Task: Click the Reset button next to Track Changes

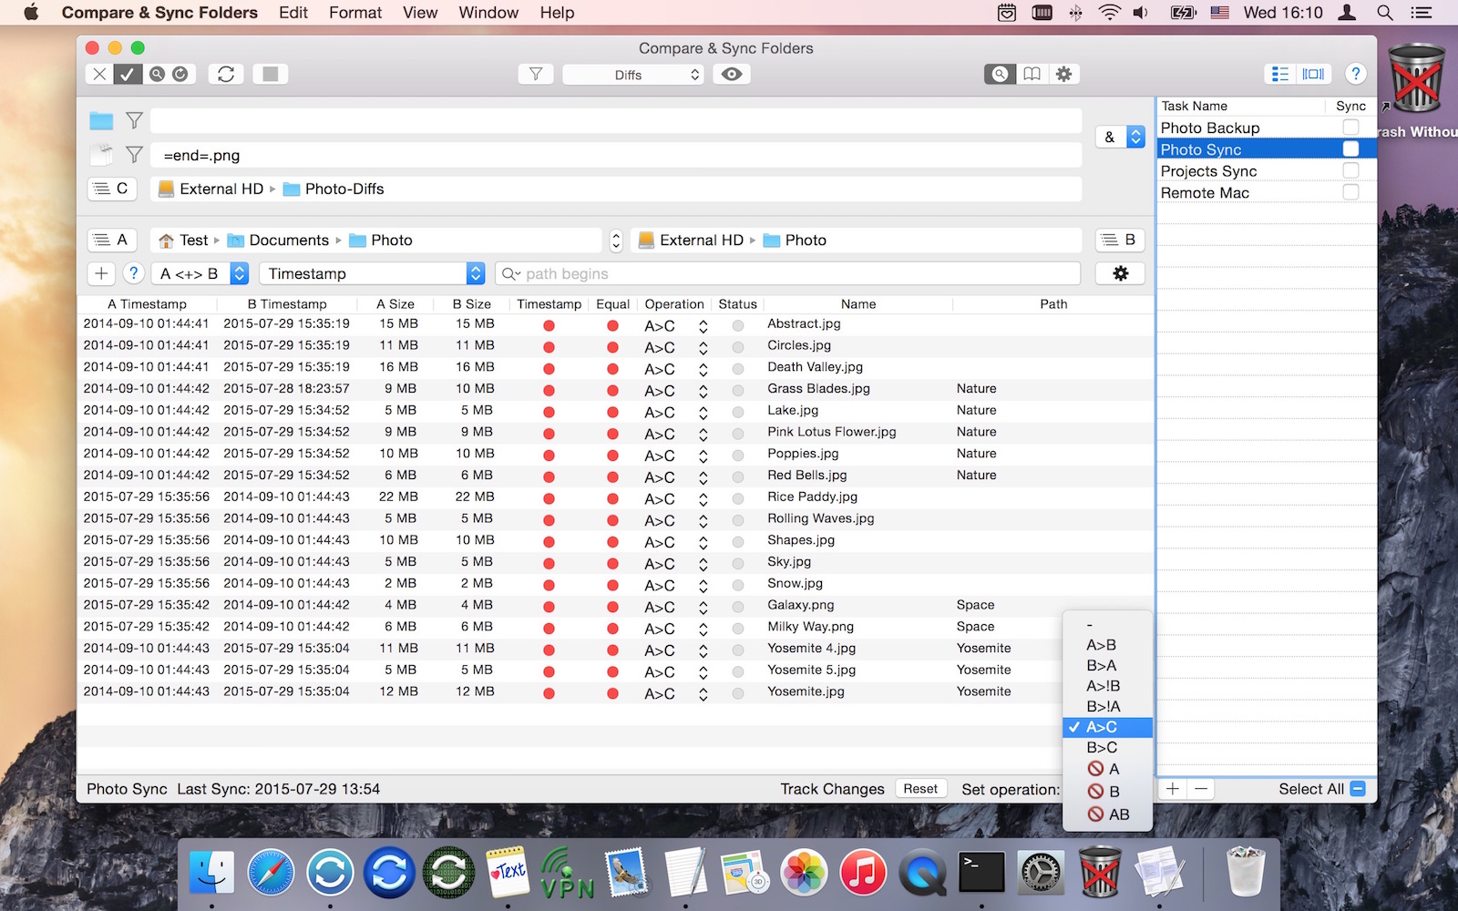Action: pos(920,789)
